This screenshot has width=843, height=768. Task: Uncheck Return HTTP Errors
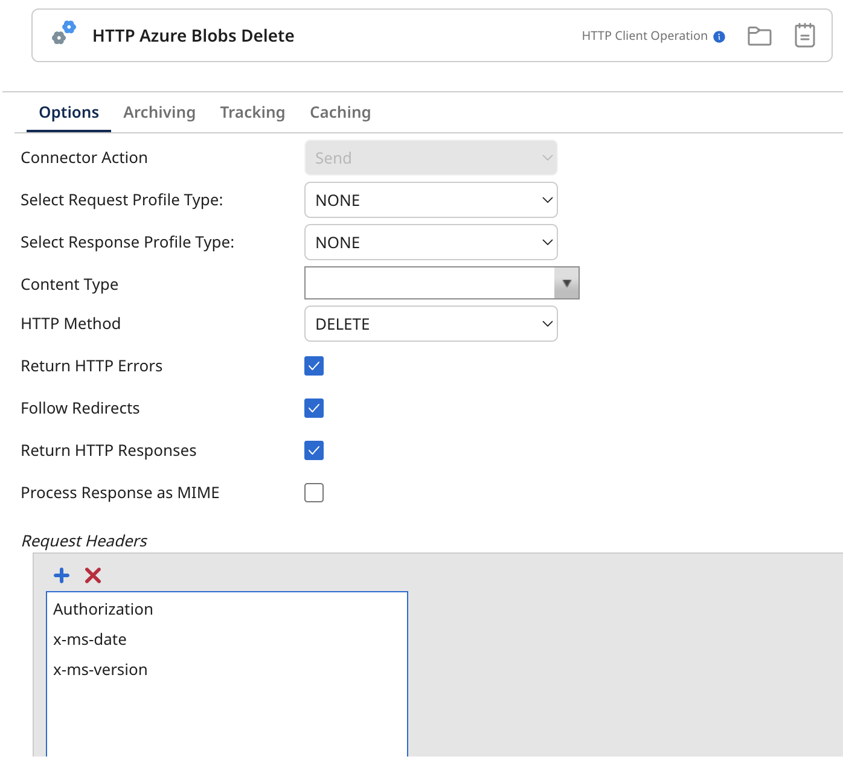(x=313, y=366)
